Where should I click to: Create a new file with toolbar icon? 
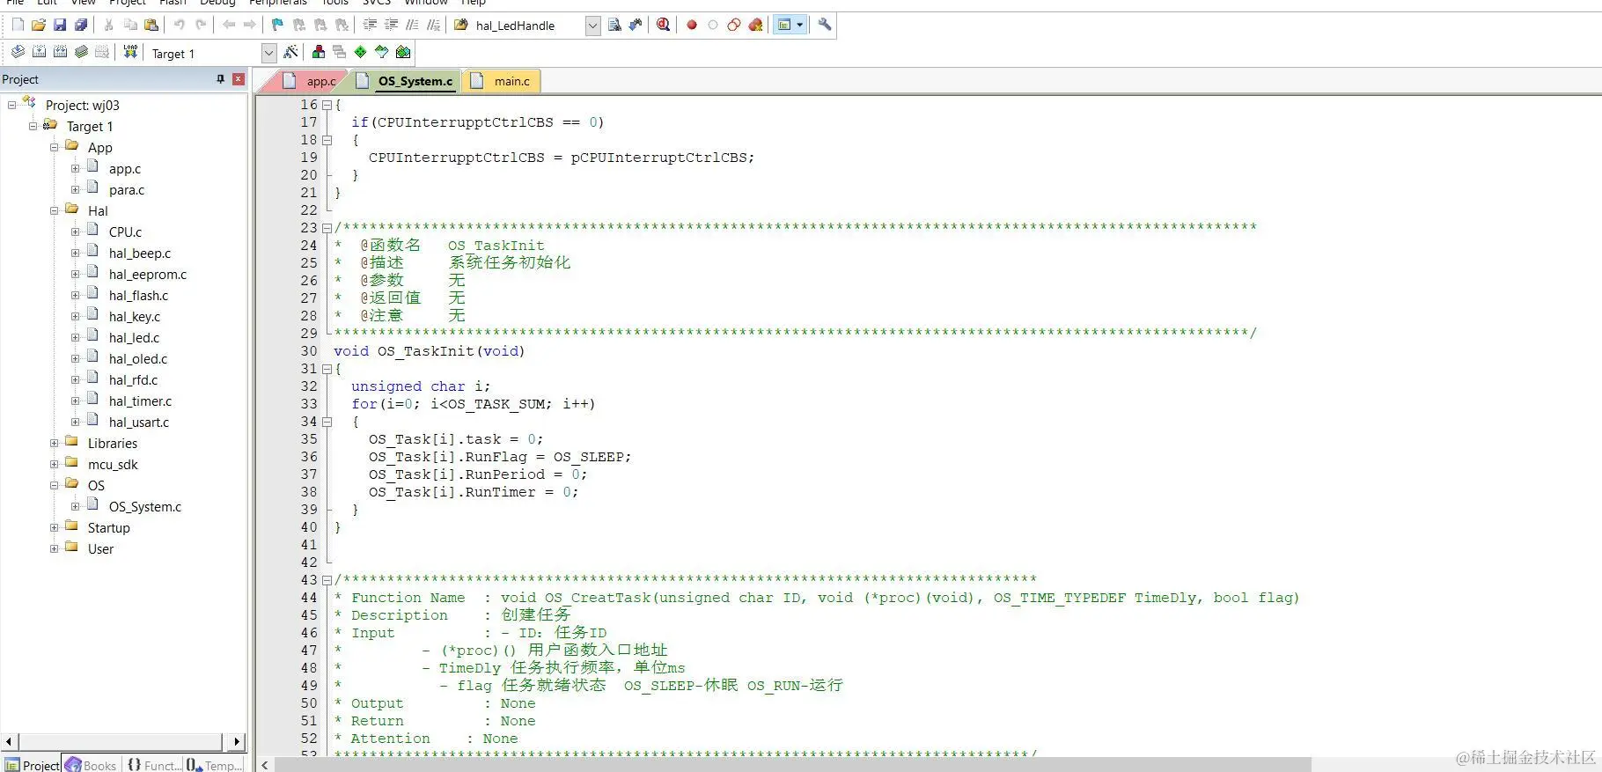(18, 25)
